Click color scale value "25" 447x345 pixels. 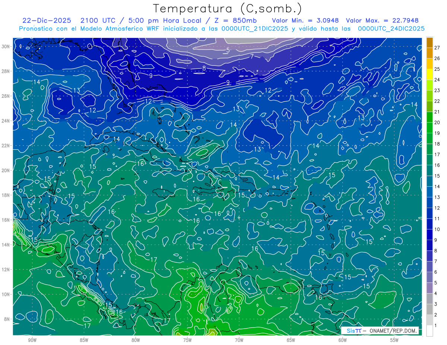(437, 69)
